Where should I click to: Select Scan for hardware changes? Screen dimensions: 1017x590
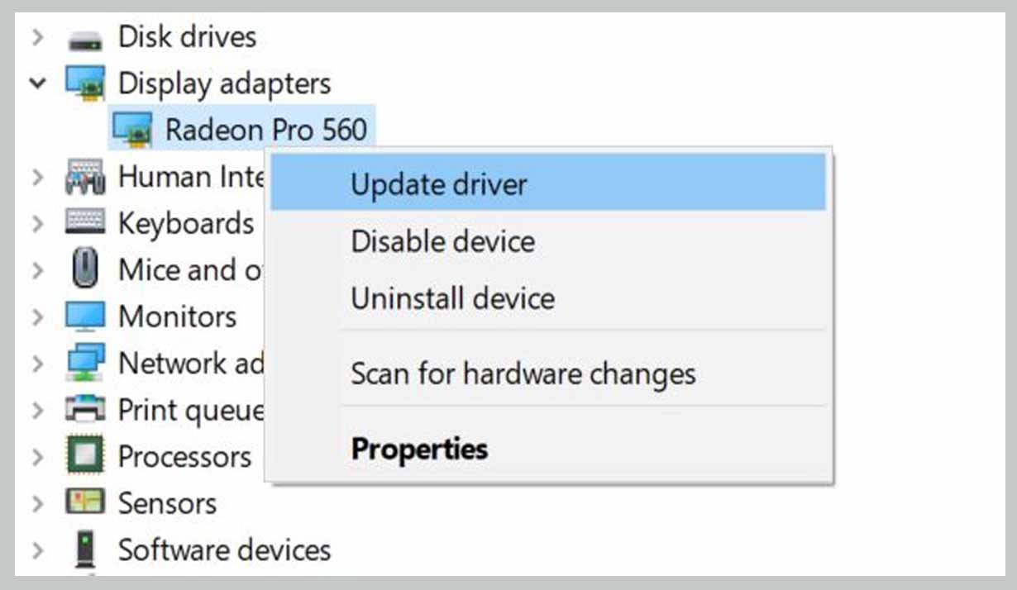point(548,374)
